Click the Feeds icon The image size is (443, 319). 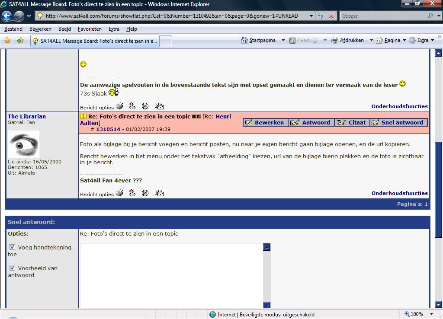pyautogui.click(x=292, y=40)
